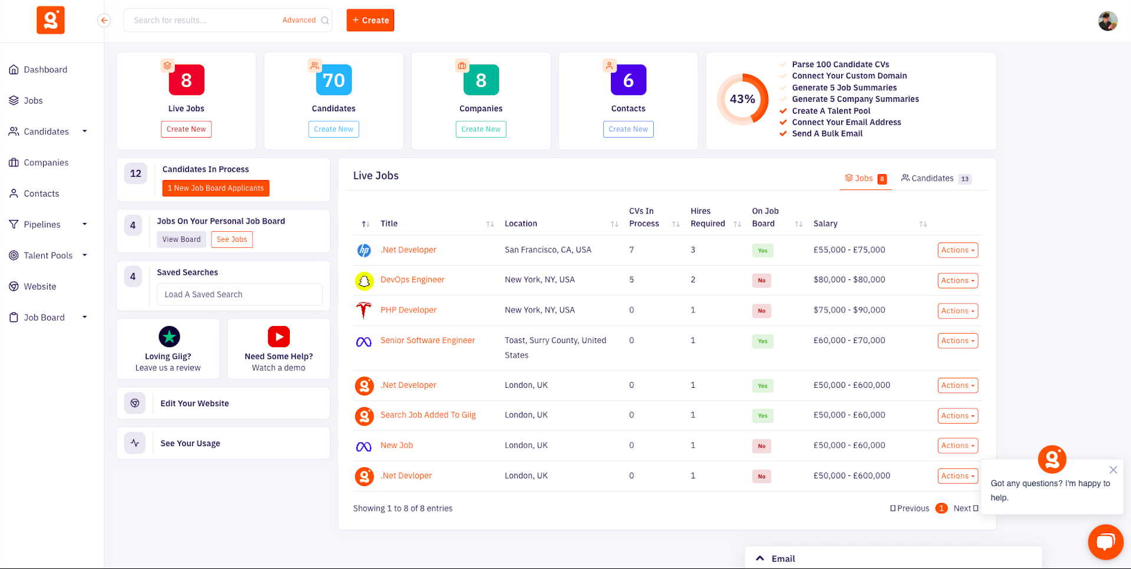
Task: Click Snapchat logo in DevOps Engineer row
Action: tap(364, 281)
